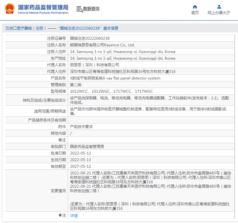Open the 网上办事大厅 navigation item
The image size is (238, 223).
pyautogui.click(x=219, y=13)
